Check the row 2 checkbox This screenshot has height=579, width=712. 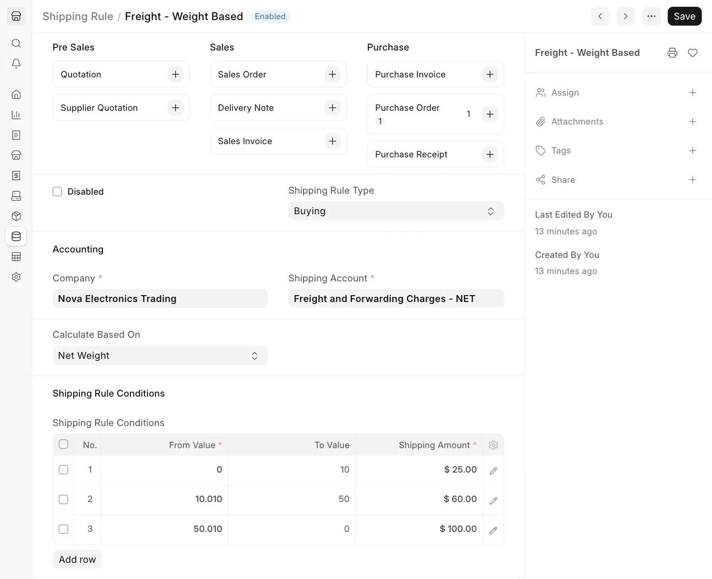(63, 500)
